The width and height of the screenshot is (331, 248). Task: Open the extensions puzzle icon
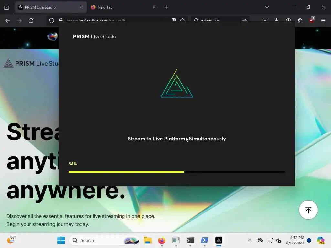[x=300, y=21]
